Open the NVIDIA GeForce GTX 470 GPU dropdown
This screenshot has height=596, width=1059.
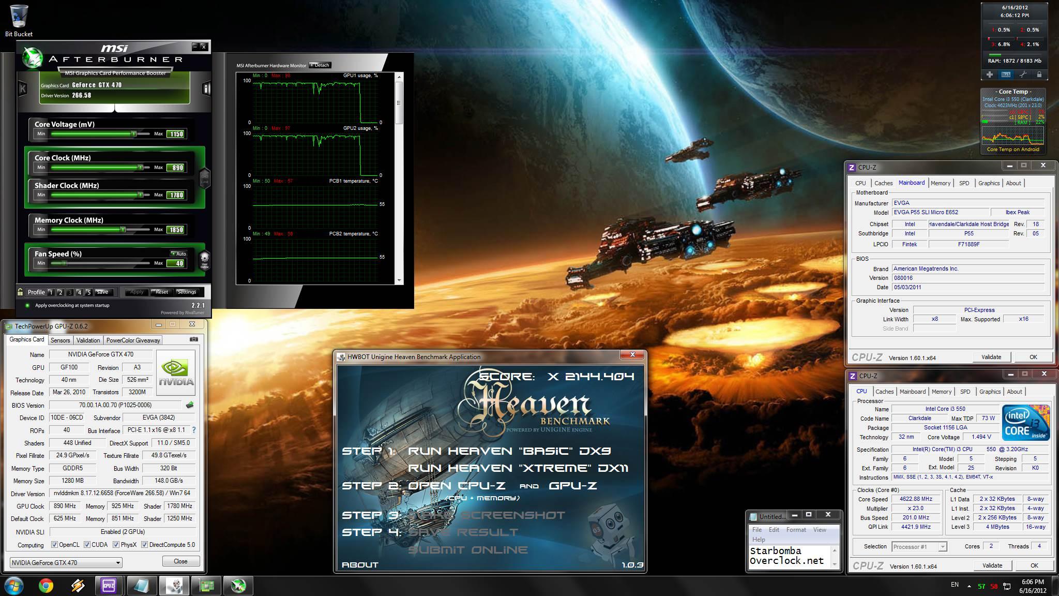click(66, 562)
